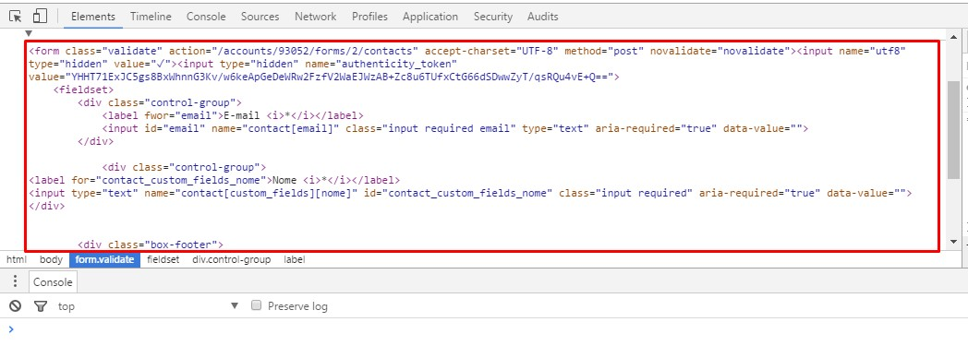The image size is (968, 346).
Task: Select the label Nome line
Action: coord(214,180)
